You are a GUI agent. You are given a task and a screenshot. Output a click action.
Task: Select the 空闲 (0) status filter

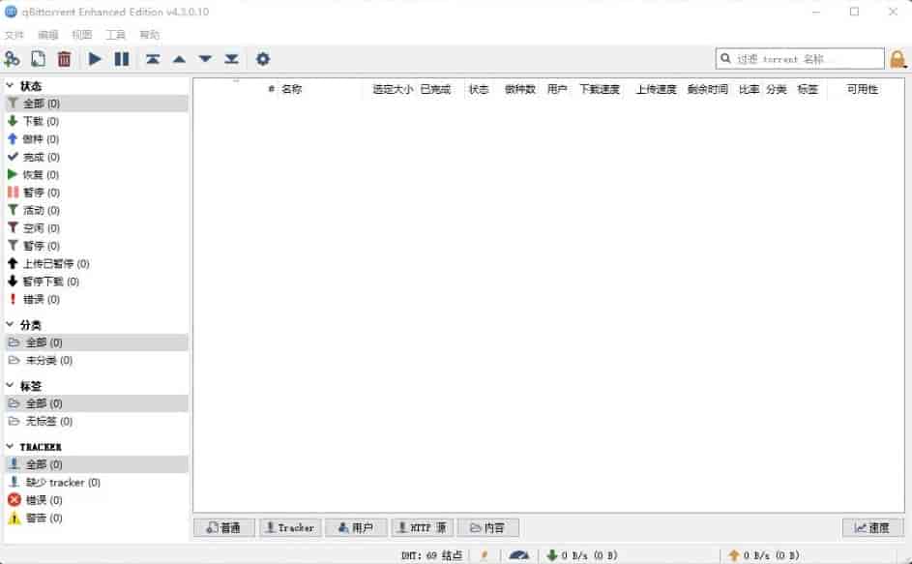[97, 228]
